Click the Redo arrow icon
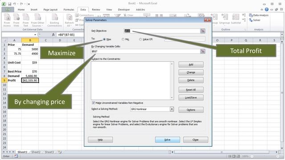The width and height of the screenshot is (285, 160). coord(21,4)
